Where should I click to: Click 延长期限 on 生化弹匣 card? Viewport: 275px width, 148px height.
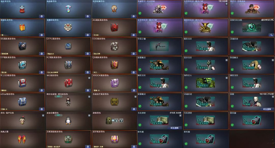pyautogui.click(x=174, y=128)
